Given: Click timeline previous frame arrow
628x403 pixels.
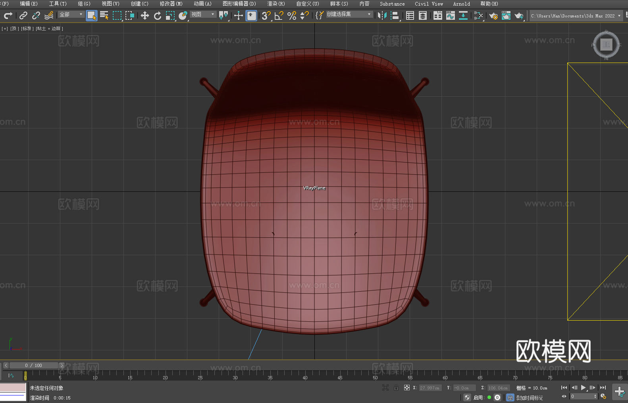Looking at the screenshot, I should (x=6, y=365).
